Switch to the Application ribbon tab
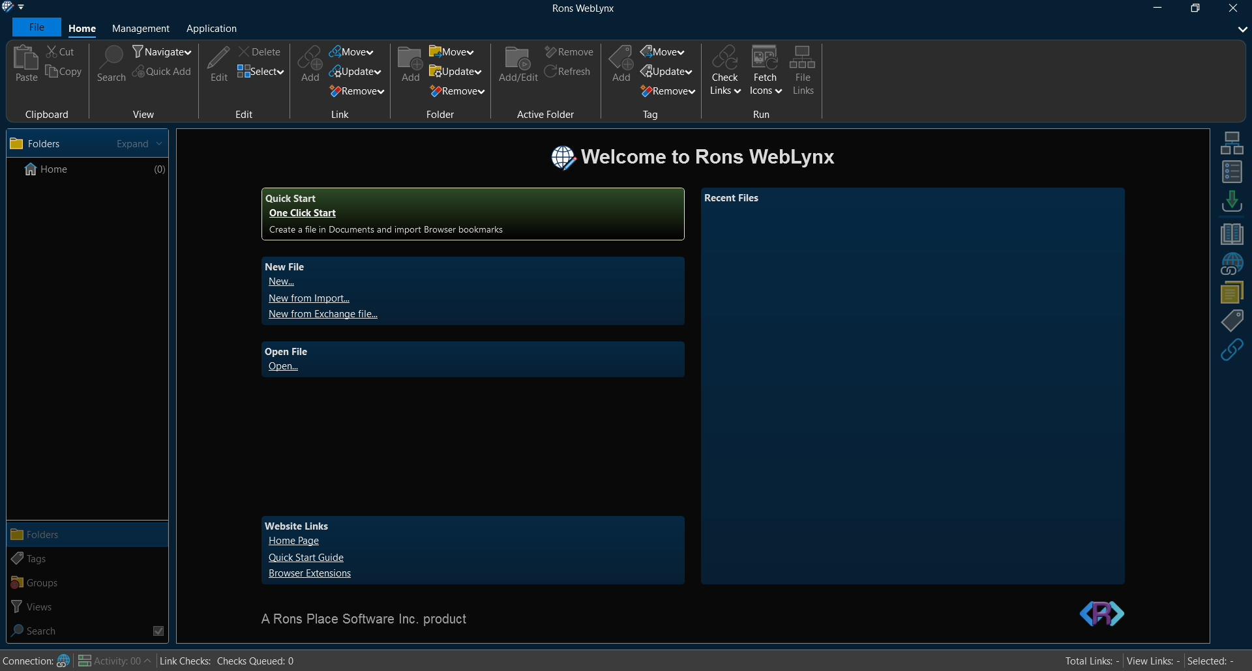 tap(211, 29)
